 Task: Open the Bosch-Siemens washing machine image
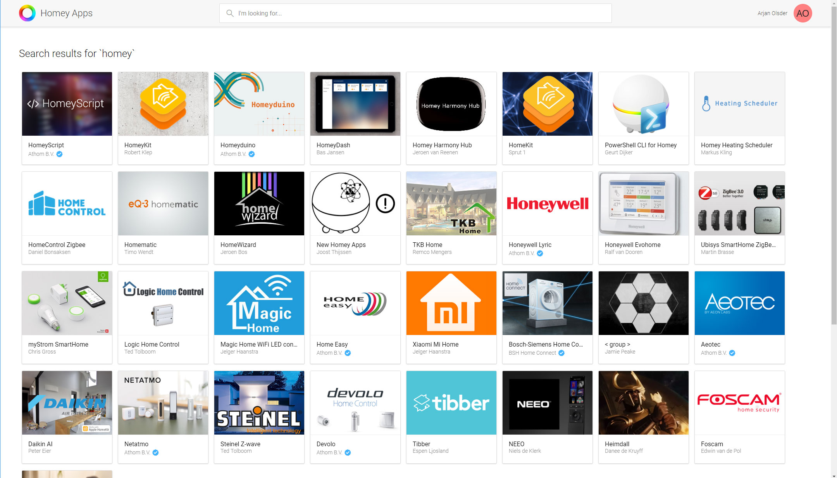548,303
